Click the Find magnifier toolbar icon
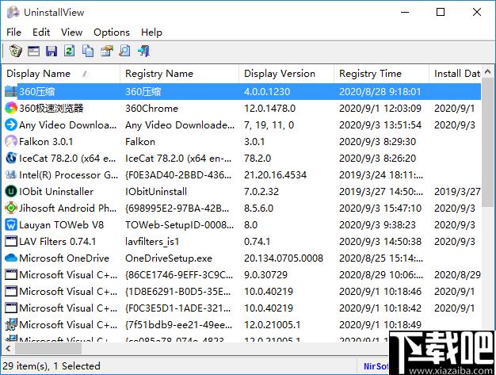 [124, 52]
